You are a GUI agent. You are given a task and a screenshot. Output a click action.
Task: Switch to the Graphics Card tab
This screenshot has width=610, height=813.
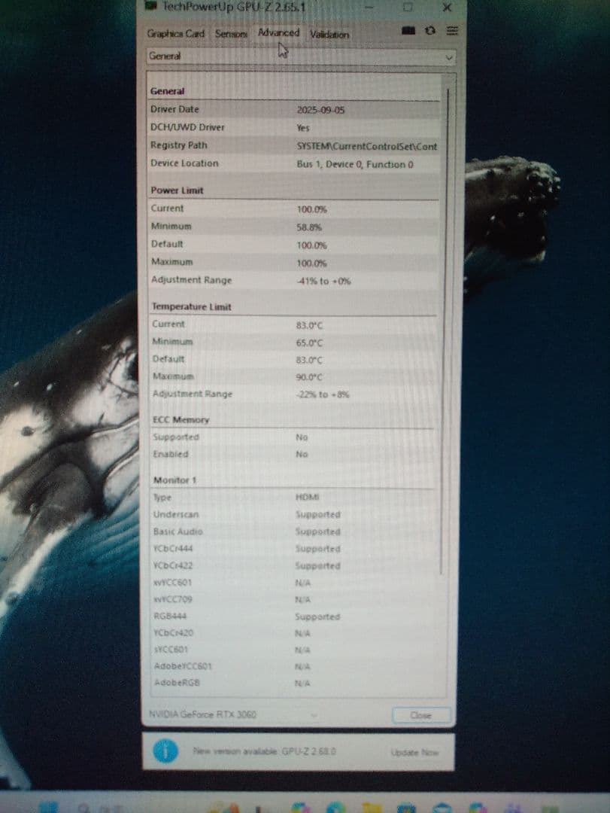175,33
